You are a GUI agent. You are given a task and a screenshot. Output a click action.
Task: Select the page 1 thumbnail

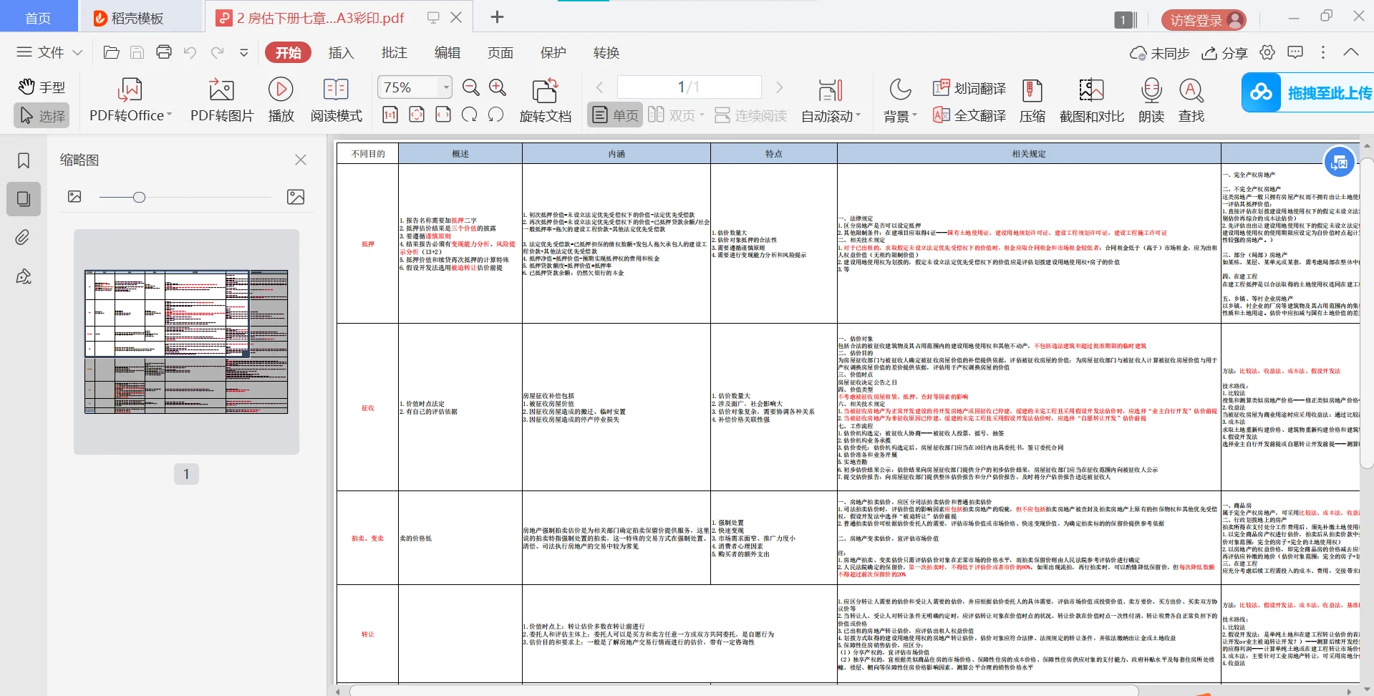tap(186, 342)
